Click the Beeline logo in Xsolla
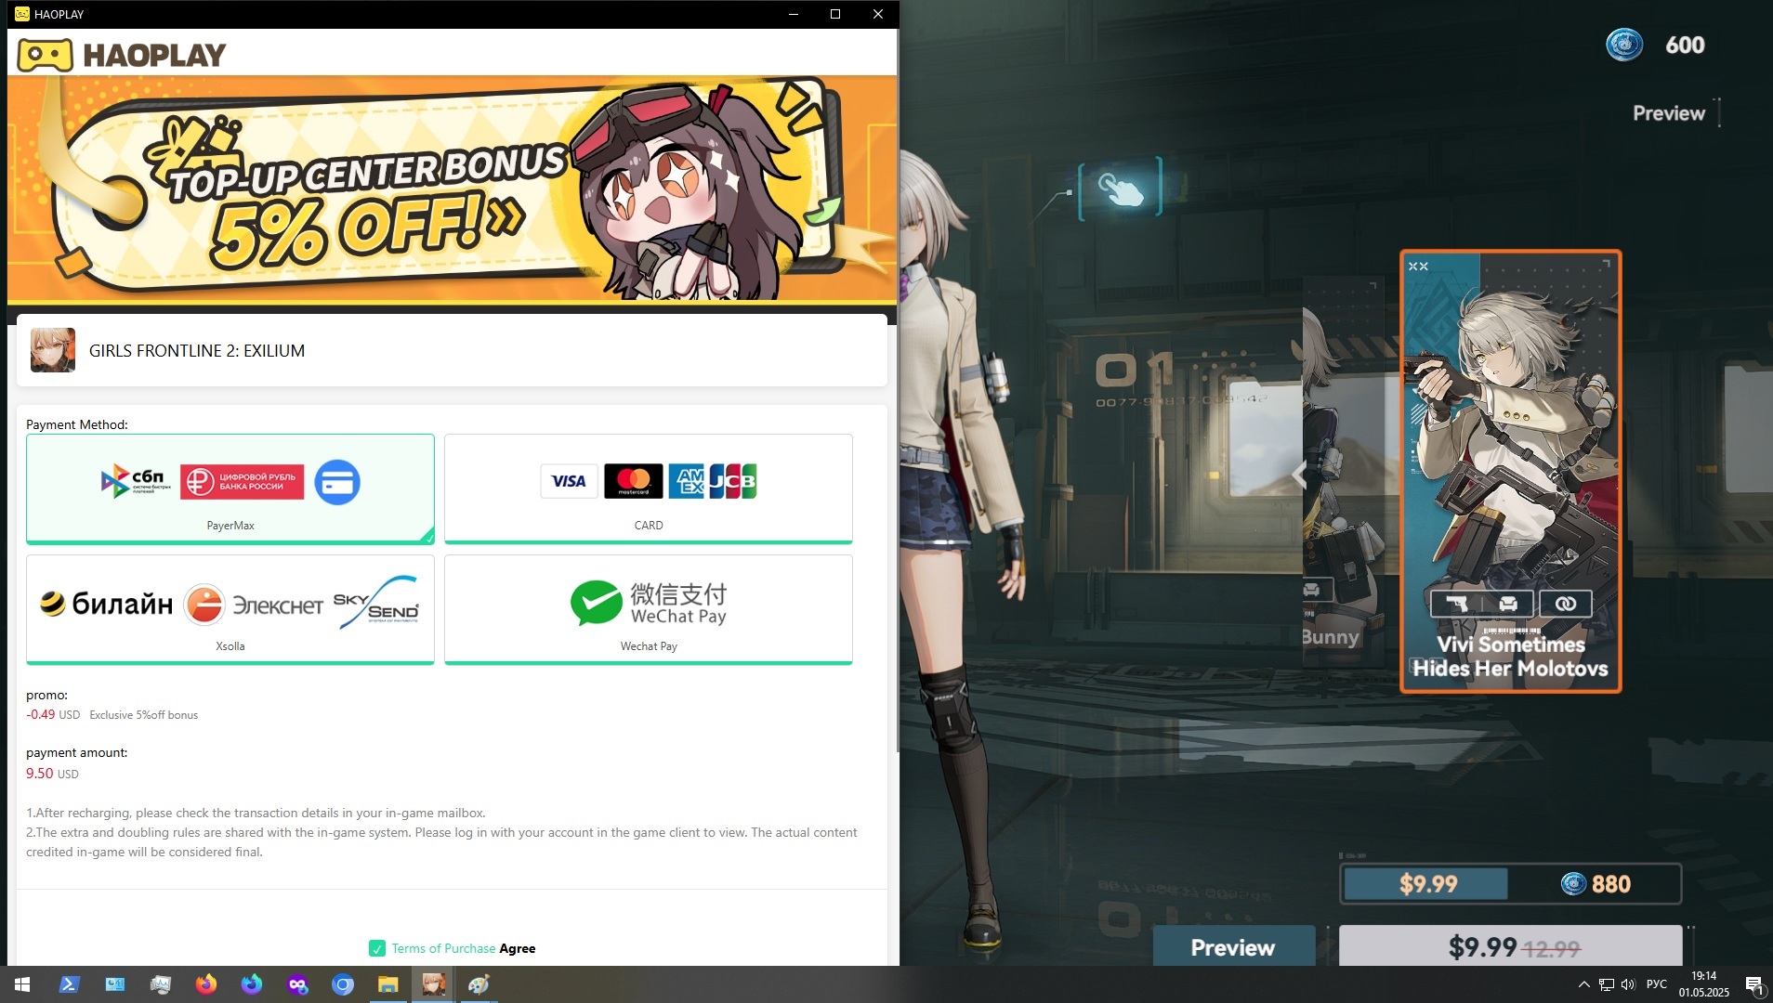The image size is (1773, 1003). tap(106, 605)
